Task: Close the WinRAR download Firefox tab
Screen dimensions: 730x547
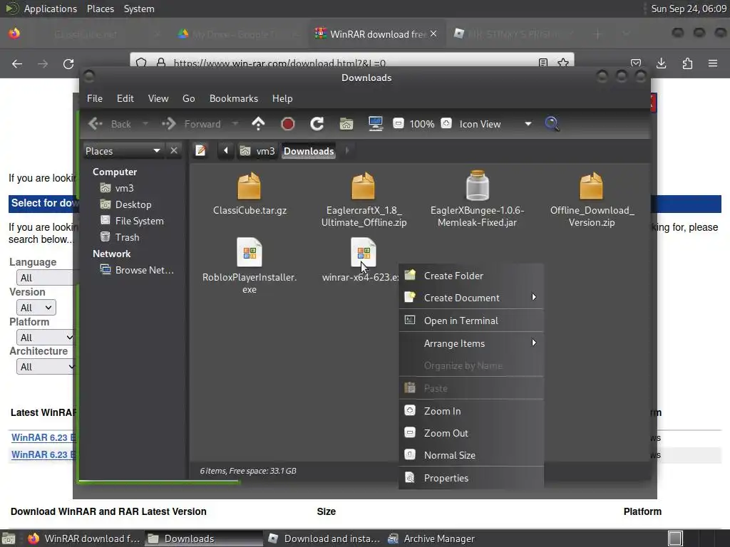Action: click(x=433, y=34)
